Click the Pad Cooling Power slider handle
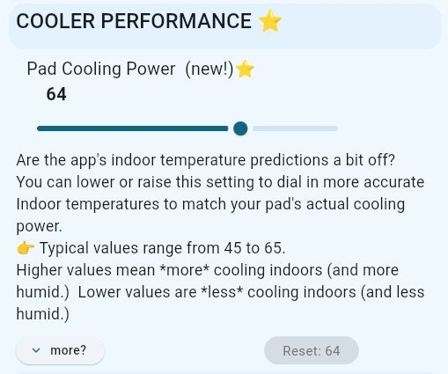 240,128
